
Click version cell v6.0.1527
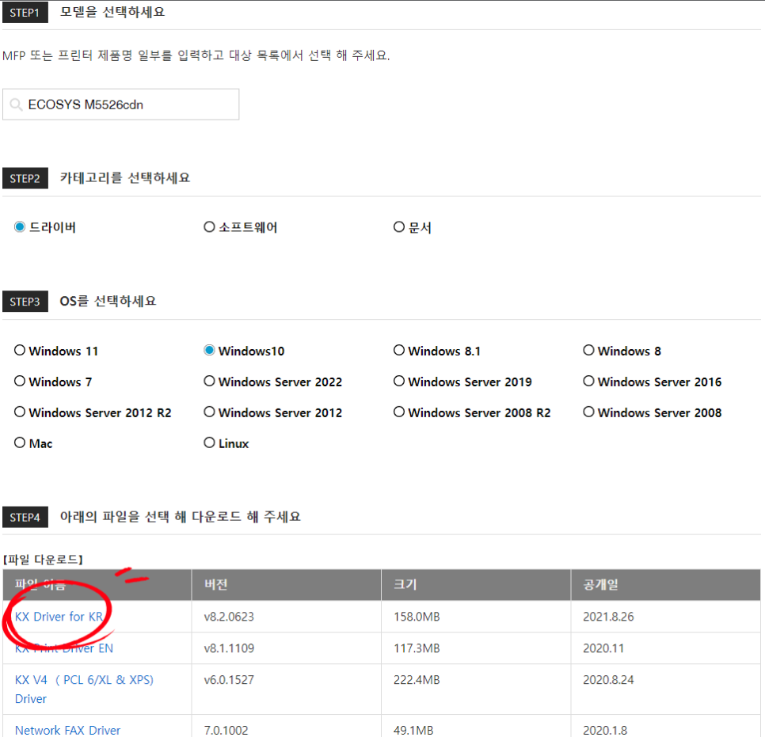[x=229, y=680]
